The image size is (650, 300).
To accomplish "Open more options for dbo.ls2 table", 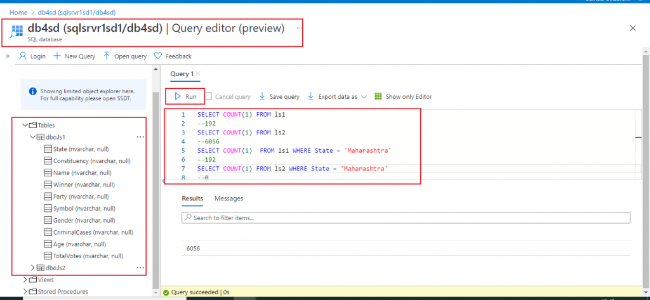I will point(140,268).
